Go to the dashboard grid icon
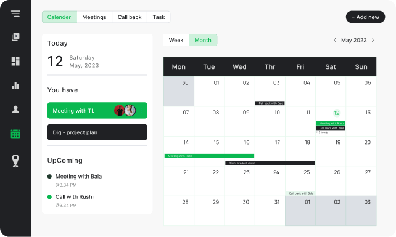This screenshot has width=396, height=237. pyautogui.click(x=15, y=62)
